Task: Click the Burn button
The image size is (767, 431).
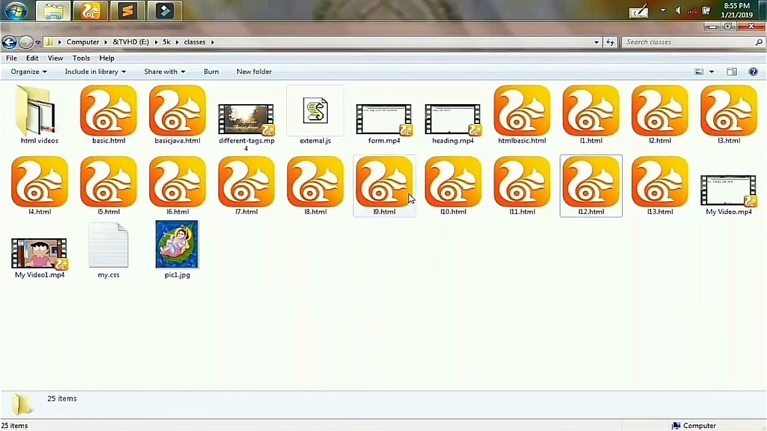Action: point(211,72)
